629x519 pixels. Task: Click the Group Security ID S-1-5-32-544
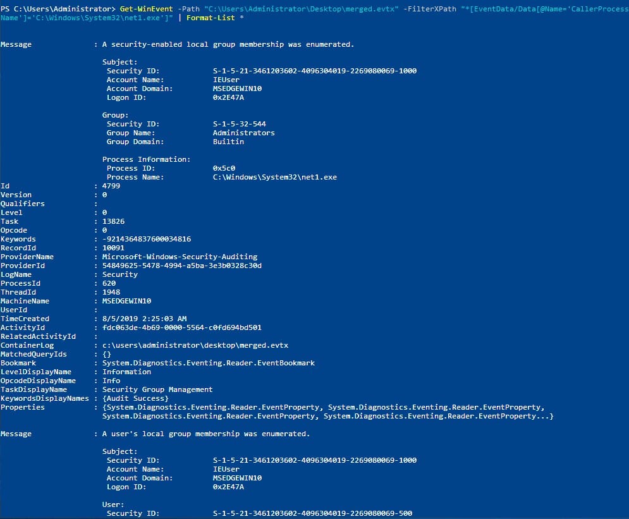point(239,124)
